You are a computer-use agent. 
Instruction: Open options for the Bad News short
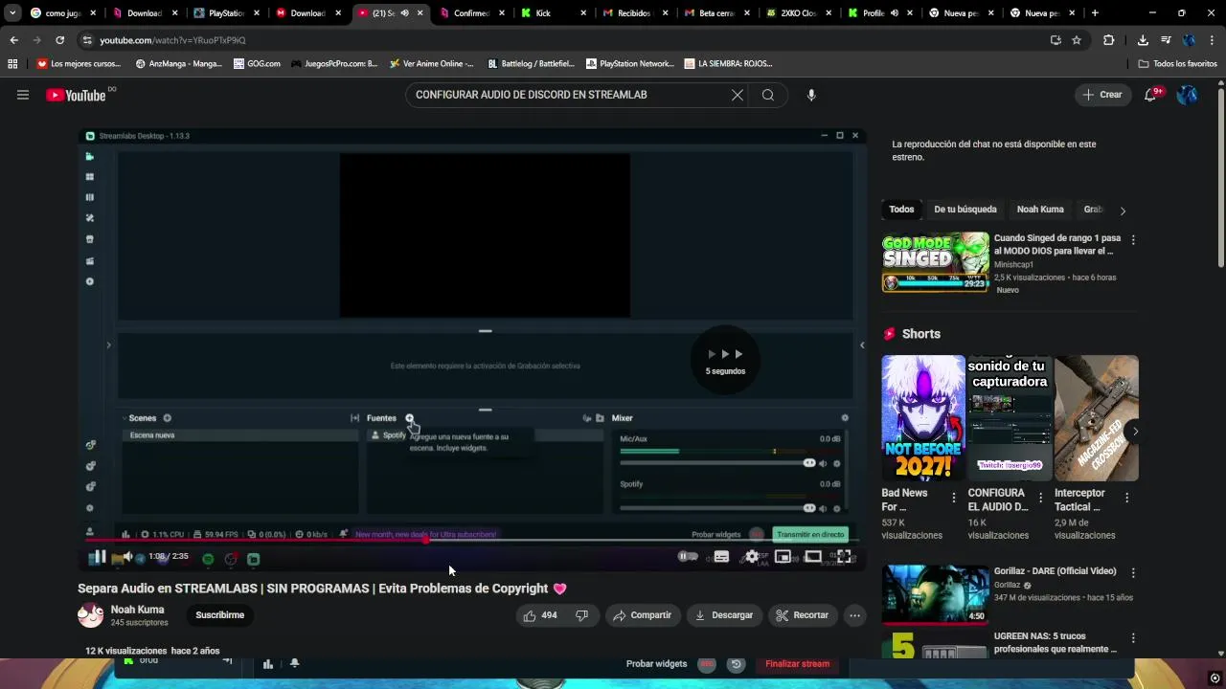[953, 498]
